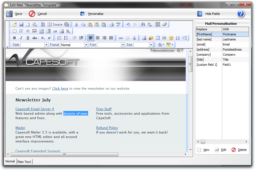The image size is (255, 170).
Task: Switch to the Plain Text tab
Action: point(24,162)
